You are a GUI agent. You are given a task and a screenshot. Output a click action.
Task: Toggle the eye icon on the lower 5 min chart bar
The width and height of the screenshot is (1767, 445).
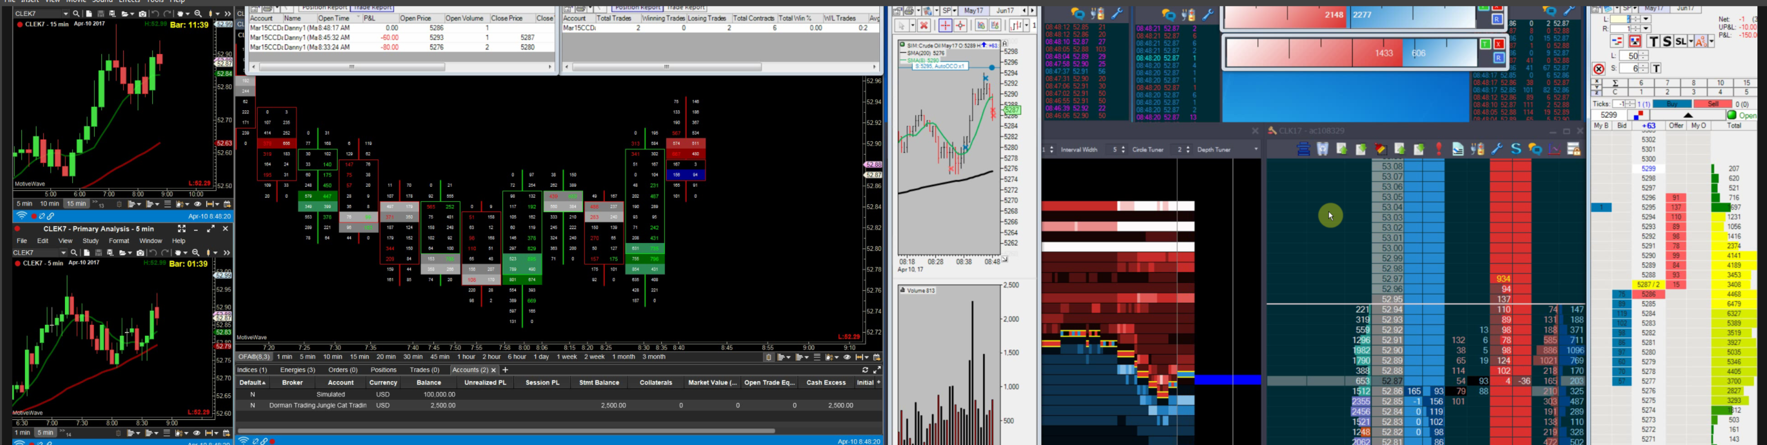coord(197,433)
